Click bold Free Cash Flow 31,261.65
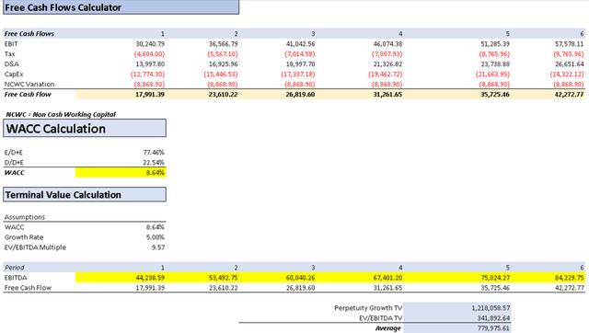The width and height of the screenshot is (589, 333). pyautogui.click(x=387, y=94)
